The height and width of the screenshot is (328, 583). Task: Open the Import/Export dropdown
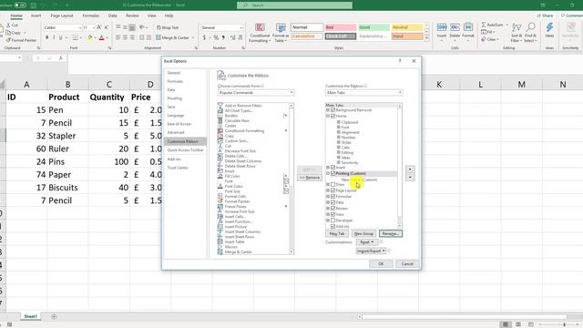[371, 251]
